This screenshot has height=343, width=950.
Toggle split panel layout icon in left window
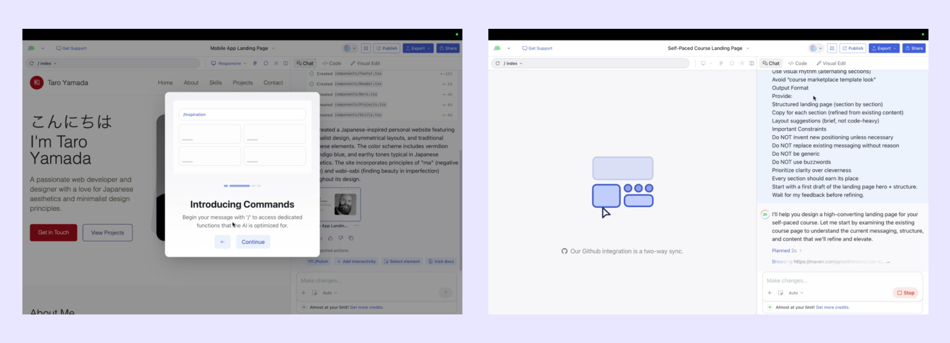click(x=286, y=64)
